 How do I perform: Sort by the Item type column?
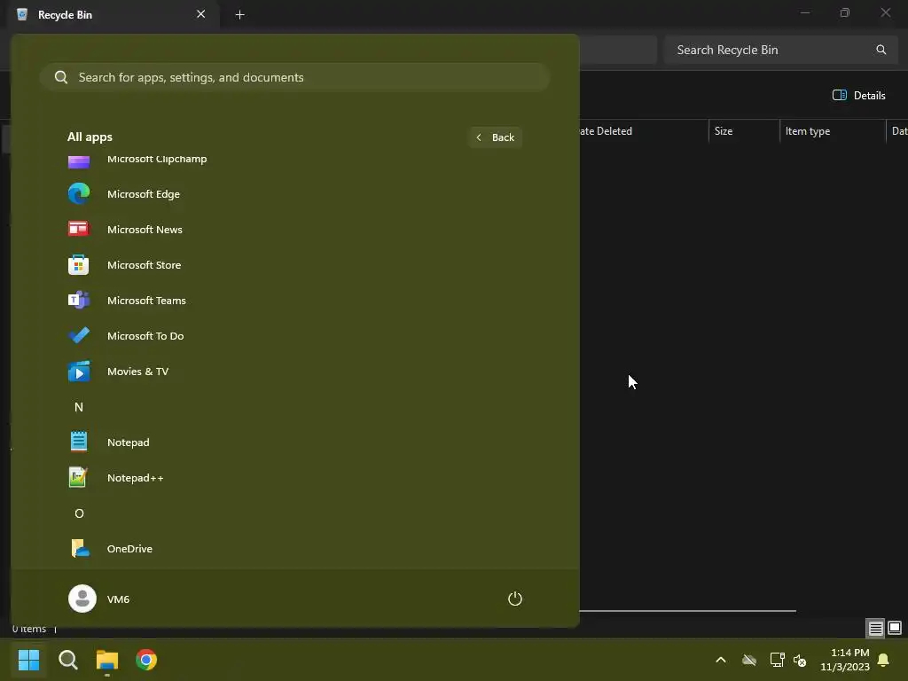pos(833,131)
